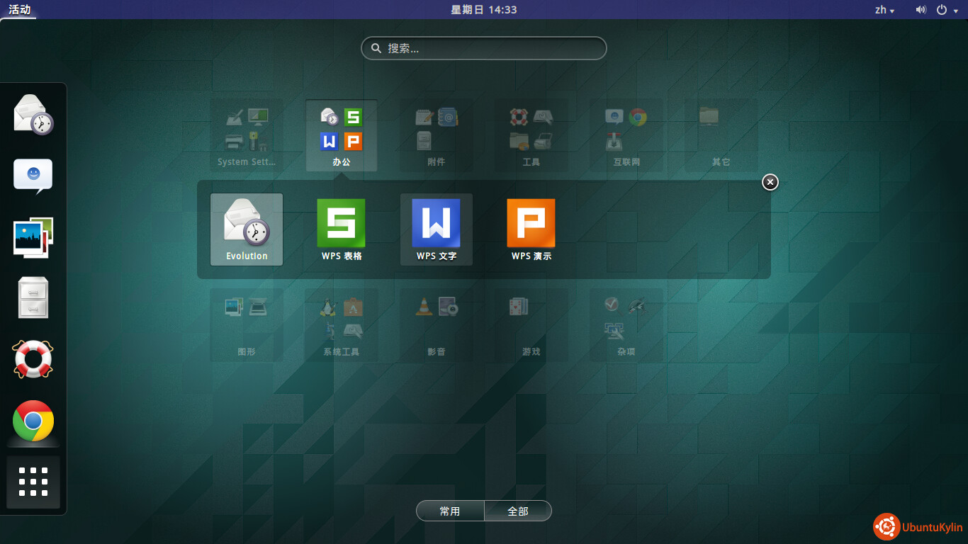Expand the 附件 accessories app folder
The image size is (968, 544).
click(436, 136)
